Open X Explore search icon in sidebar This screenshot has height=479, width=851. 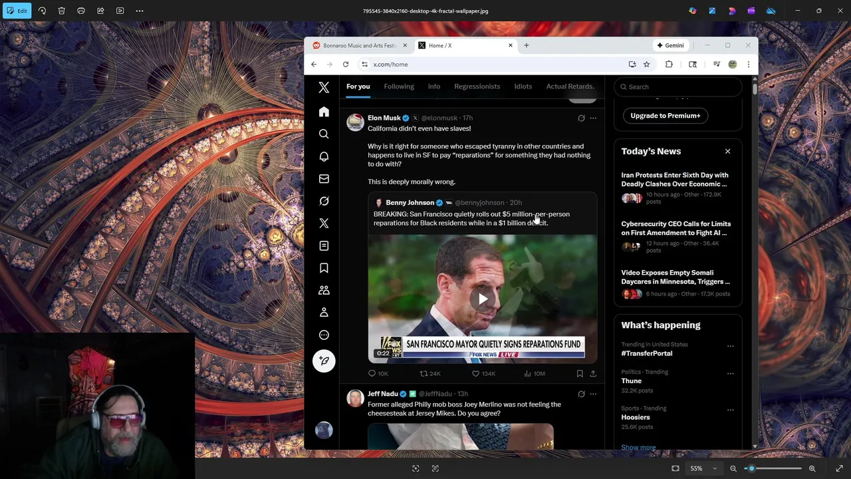click(x=324, y=134)
